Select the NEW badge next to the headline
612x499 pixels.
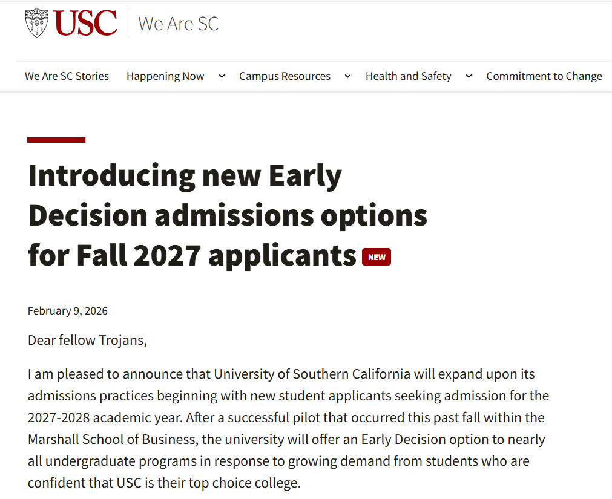click(377, 256)
